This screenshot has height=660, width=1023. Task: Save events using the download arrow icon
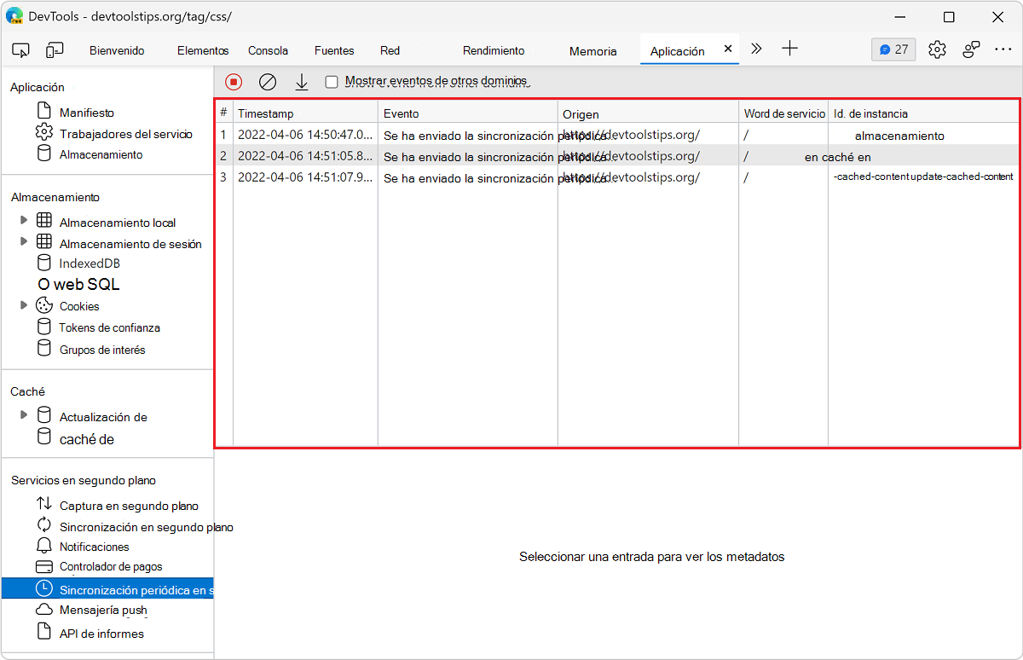click(x=301, y=82)
